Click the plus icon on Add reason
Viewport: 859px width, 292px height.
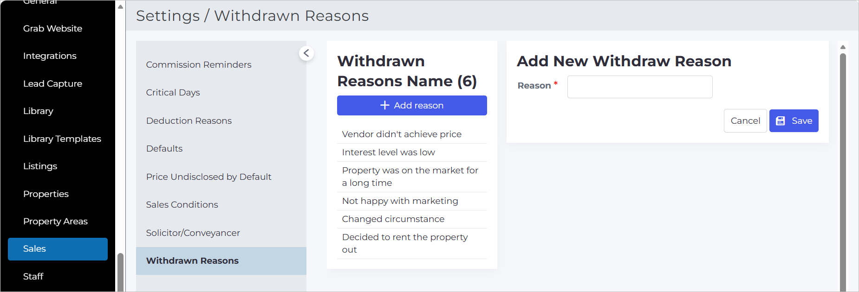(384, 105)
